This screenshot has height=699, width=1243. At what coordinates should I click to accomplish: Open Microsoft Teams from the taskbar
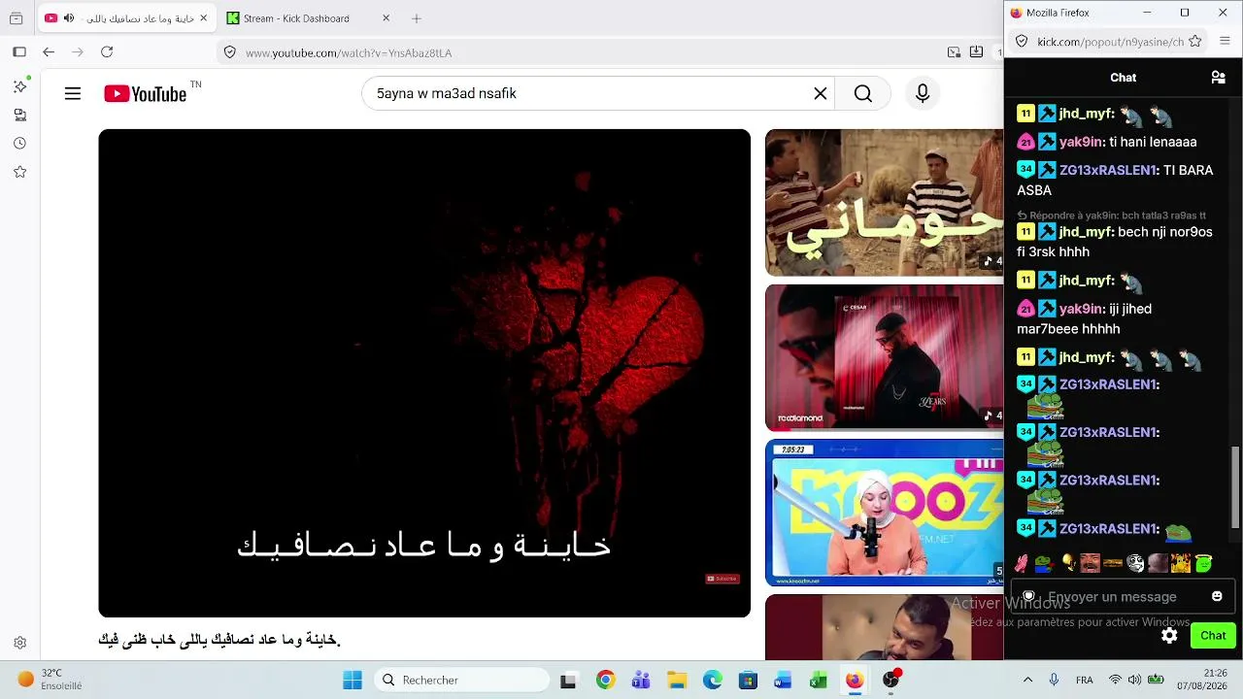click(641, 680)
